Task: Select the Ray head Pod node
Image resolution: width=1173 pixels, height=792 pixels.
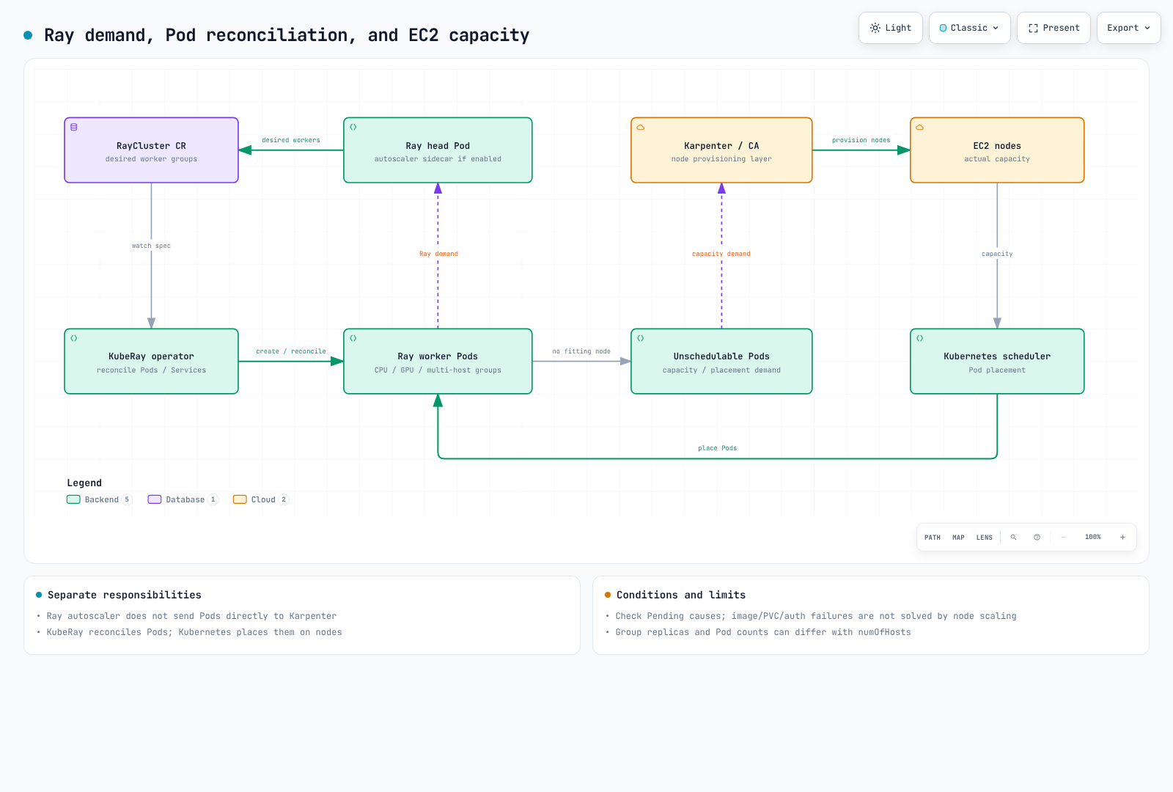Action: click(x=438, y=150)
